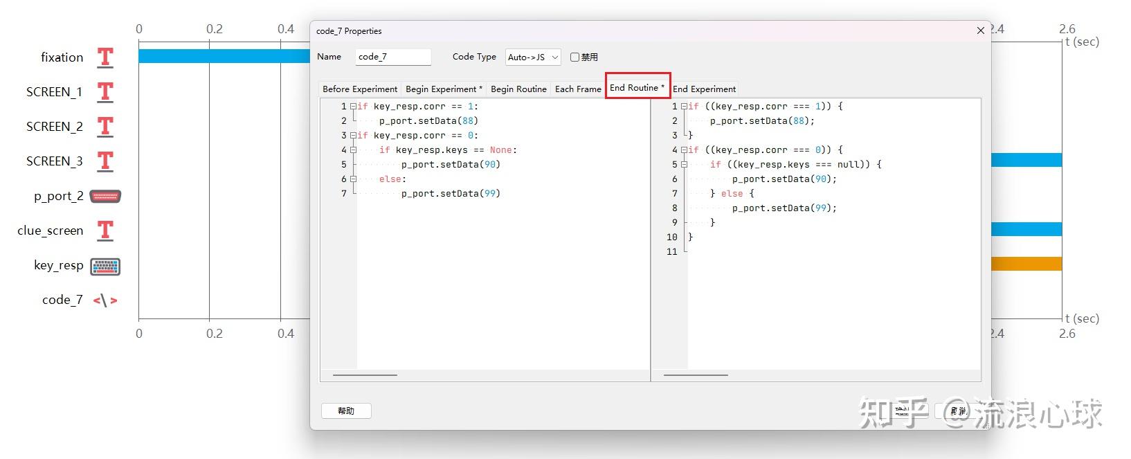The height and width of the screenshot is (459, 1131).
Task: Click JS line 'if ((key_resp.keys === null)) {'
Action: pos(796,165)
